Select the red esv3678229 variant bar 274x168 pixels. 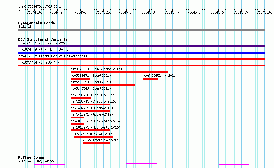[x=119, y=72]
